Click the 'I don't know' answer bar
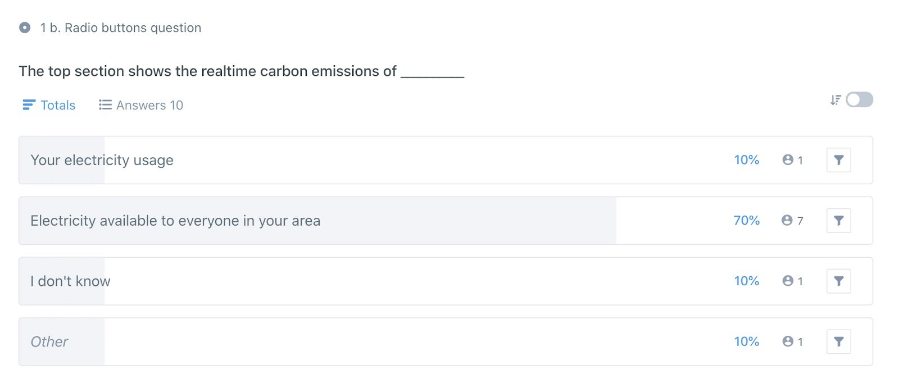Image resolution: width=899 pixels, height=388 pixels. pos(446,281)
